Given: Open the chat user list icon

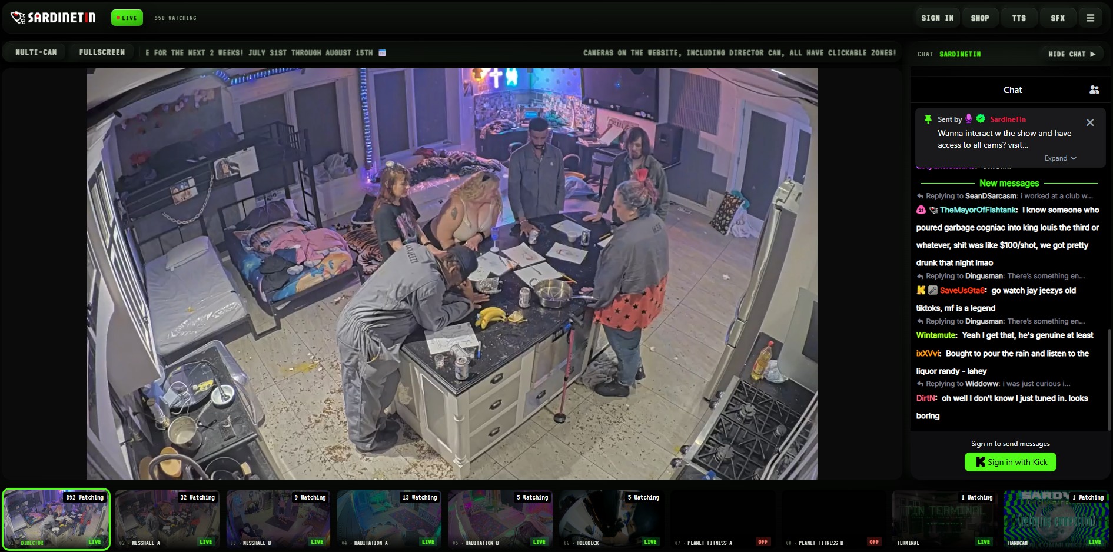Looking at the screenshot, I should [x=1094, y=89].
